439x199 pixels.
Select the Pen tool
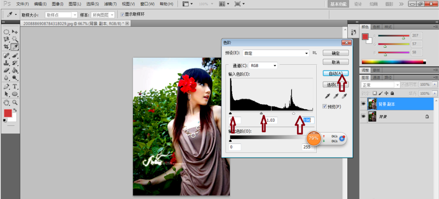pyautogui.click(x=7, y=86)
